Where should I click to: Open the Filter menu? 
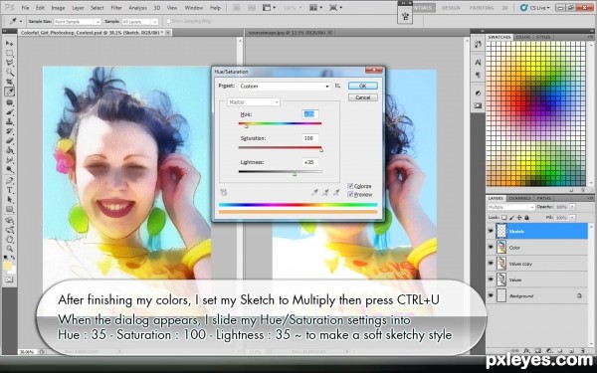(x=116, y=8)
